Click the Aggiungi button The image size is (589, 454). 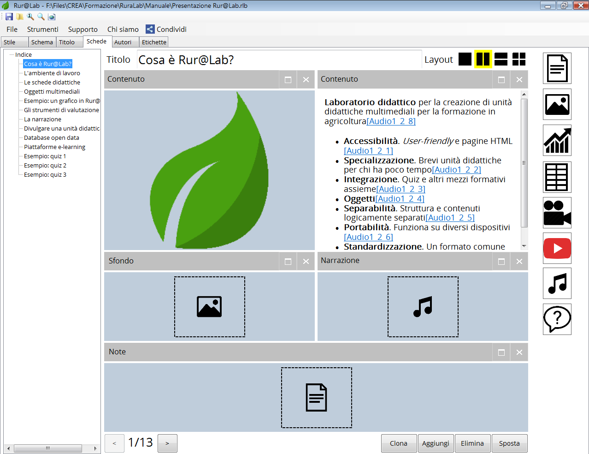[436, 443]
